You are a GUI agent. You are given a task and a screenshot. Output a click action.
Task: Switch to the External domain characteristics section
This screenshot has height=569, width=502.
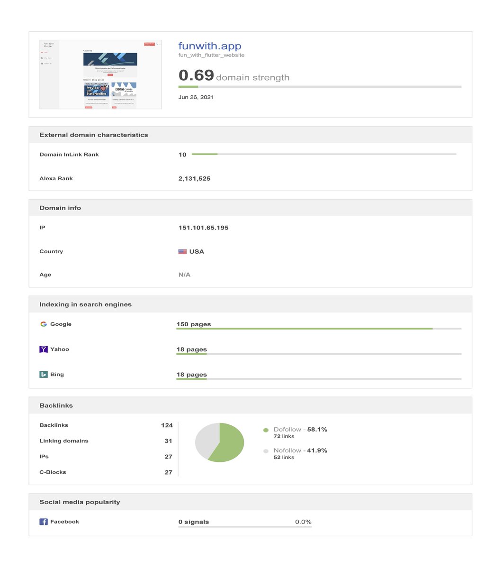(x=94, y=134)
